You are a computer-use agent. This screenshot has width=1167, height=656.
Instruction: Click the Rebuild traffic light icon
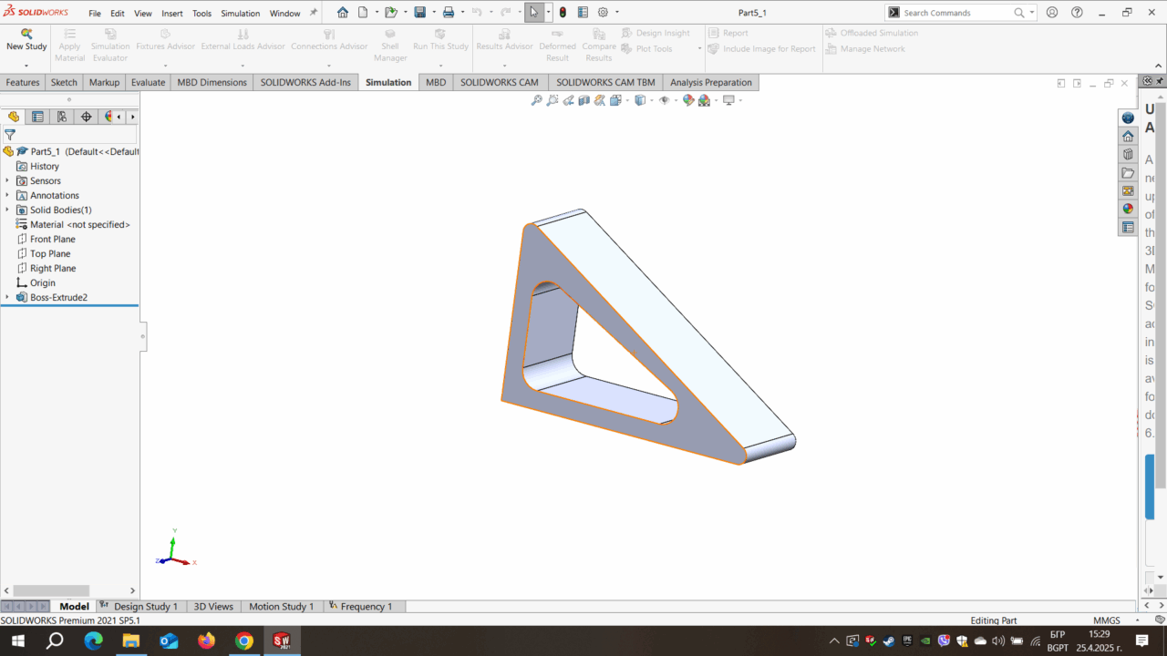coord(563,13)
